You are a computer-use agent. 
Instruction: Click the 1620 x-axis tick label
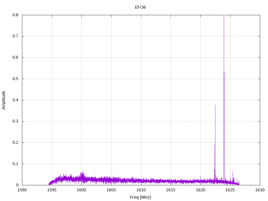coord(200,190)
